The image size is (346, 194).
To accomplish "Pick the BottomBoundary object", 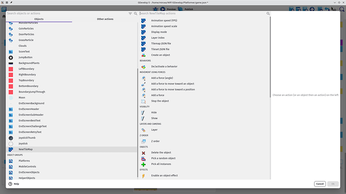I will 72,86.
